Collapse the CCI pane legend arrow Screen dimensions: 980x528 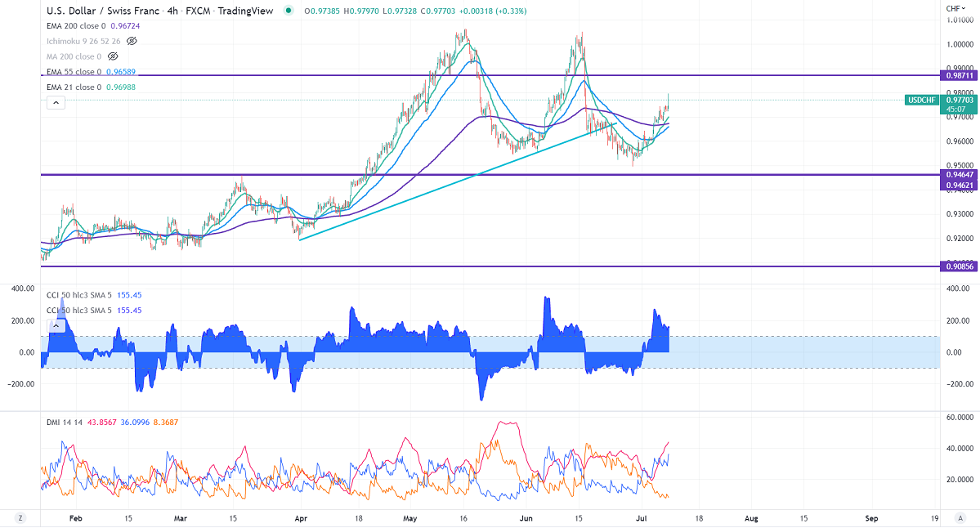pyautogui.click(x=56, y=325)
